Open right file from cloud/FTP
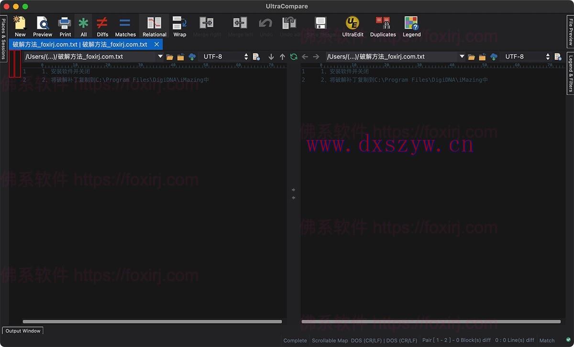Image resolution: width=574 pixels, height=347 pixels. [494, 57]
